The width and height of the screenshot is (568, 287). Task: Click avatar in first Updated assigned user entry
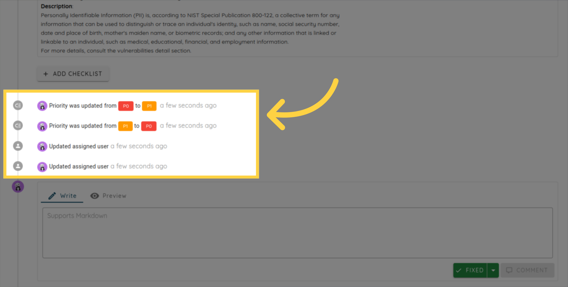pos(42,146)
